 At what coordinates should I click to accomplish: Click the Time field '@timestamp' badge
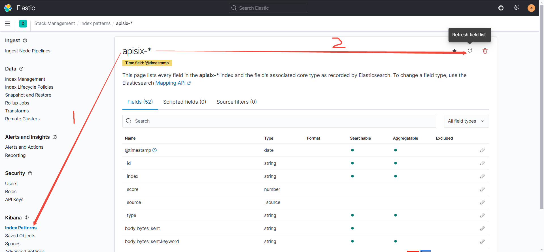click(147, 63)
